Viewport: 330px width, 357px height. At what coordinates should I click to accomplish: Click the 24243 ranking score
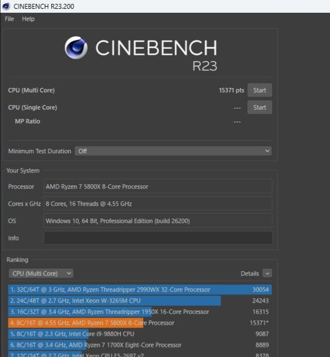(x=261, y=301)
